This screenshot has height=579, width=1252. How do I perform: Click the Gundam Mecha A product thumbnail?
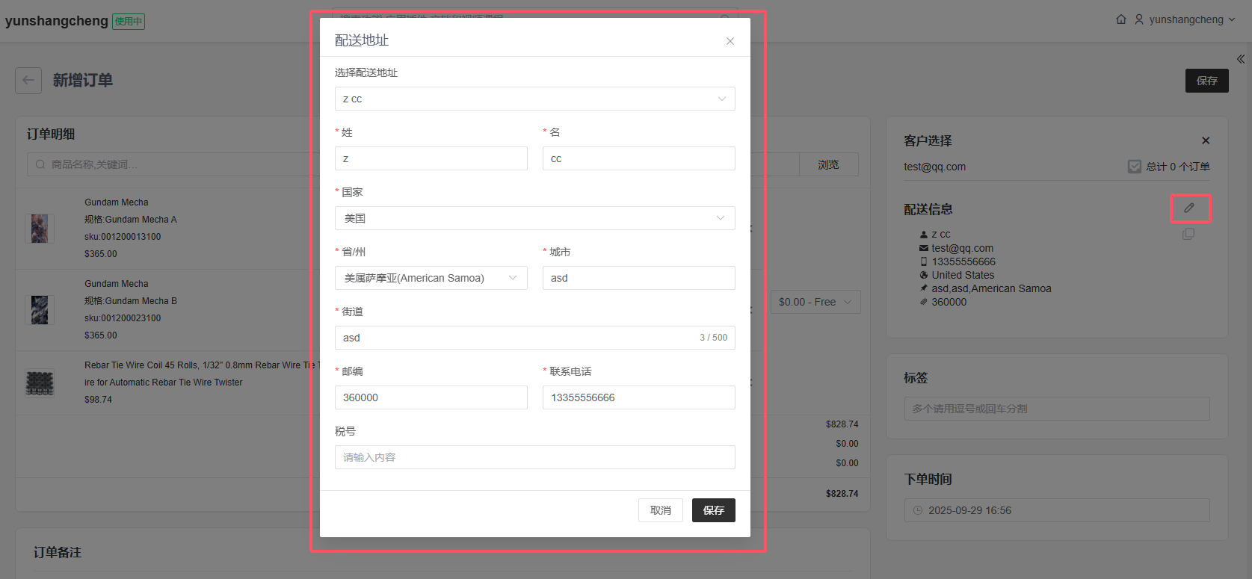click(40, 228)
